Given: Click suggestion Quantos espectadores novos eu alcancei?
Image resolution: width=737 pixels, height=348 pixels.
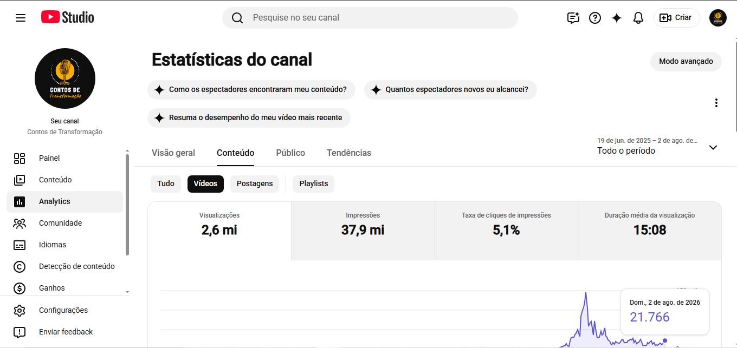Looking at the screenshot, I should 450,89.
